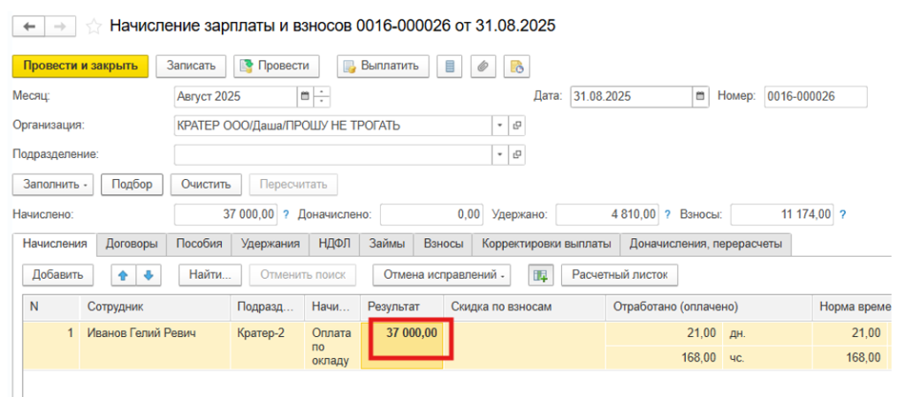Click the paperclip attached files icon
Screen dimensions: 905x397
point(483,65)
